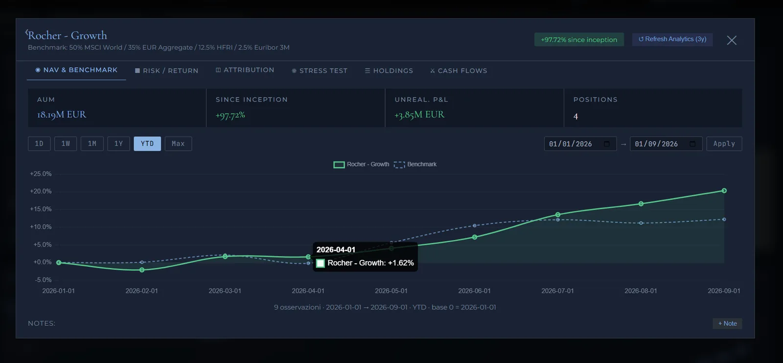Click the AUM value 18.19M EUR
This screenshot has height=363, width=783.
[x=62, y=115]
